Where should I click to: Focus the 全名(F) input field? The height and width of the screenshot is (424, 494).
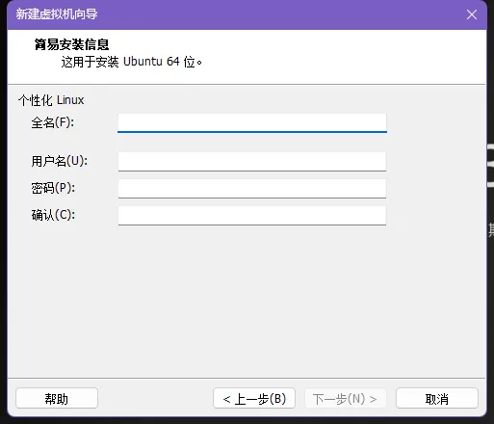(x=252, y=122)
